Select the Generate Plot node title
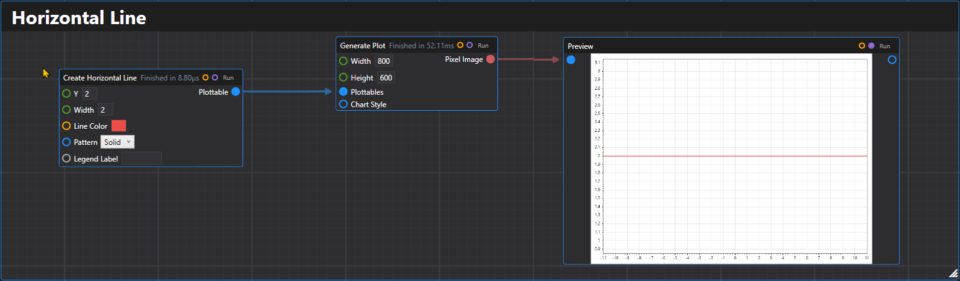Screen dimensions: 960x281 tap(363, 46)
